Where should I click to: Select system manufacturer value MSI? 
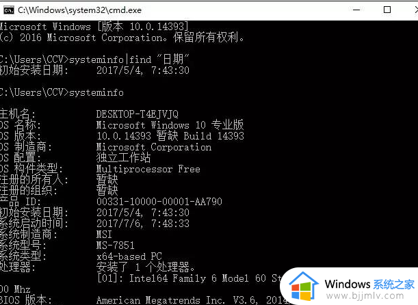point(104,235)
